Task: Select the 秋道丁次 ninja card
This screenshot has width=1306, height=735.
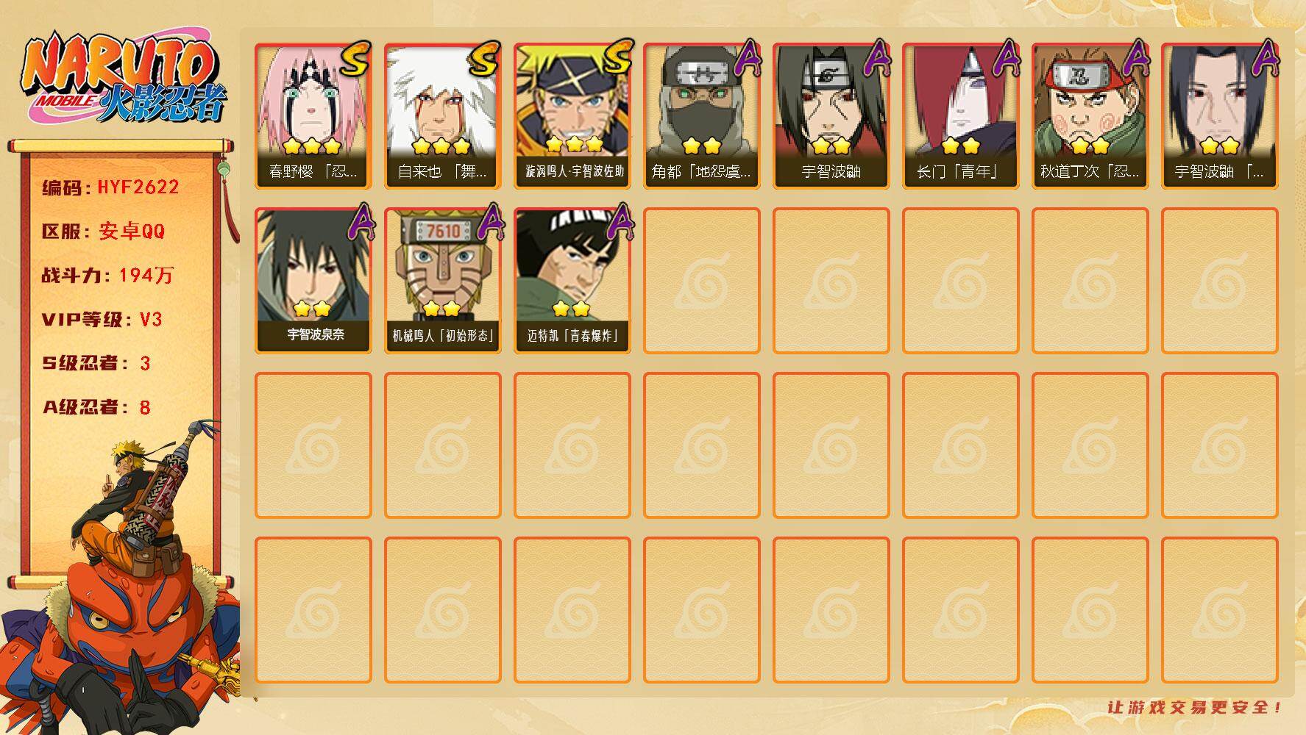Action: (1090, 116)
